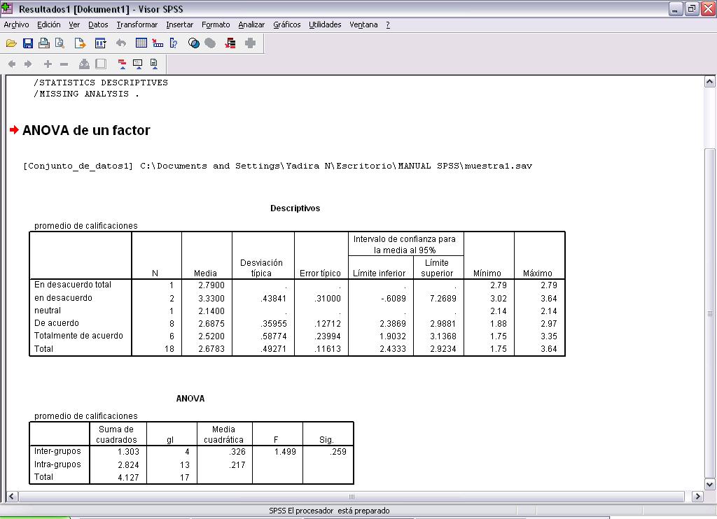Click the vertical scrollbar down arrow
The image size is (717, 519).
pyautogui.click(x=709, y=484)
